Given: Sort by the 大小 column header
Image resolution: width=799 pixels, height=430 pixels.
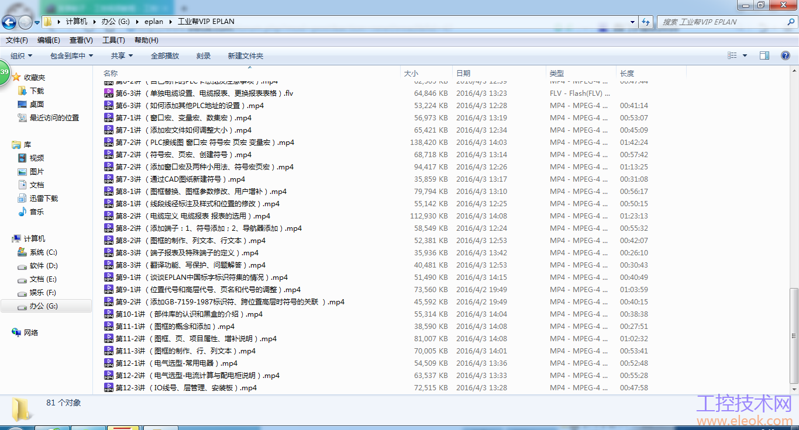Looking at the screenshot, I should (411, 73).
